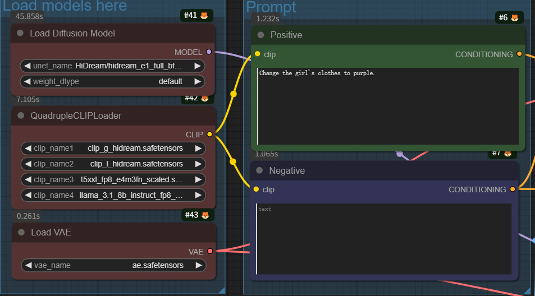Open clip_name4 llama_3.1_8b_instruct dropdown
Image resolution: width=535 pixels, height=296 pixels.
pyautogui.click(x=113, y=195)
